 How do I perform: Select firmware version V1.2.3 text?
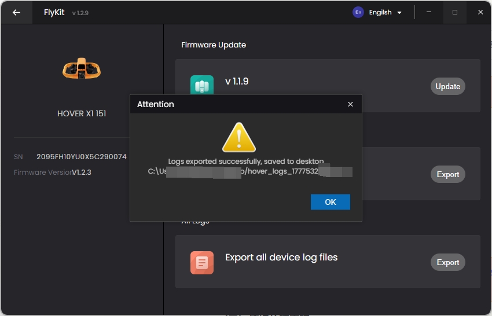(x=82, y=172)
